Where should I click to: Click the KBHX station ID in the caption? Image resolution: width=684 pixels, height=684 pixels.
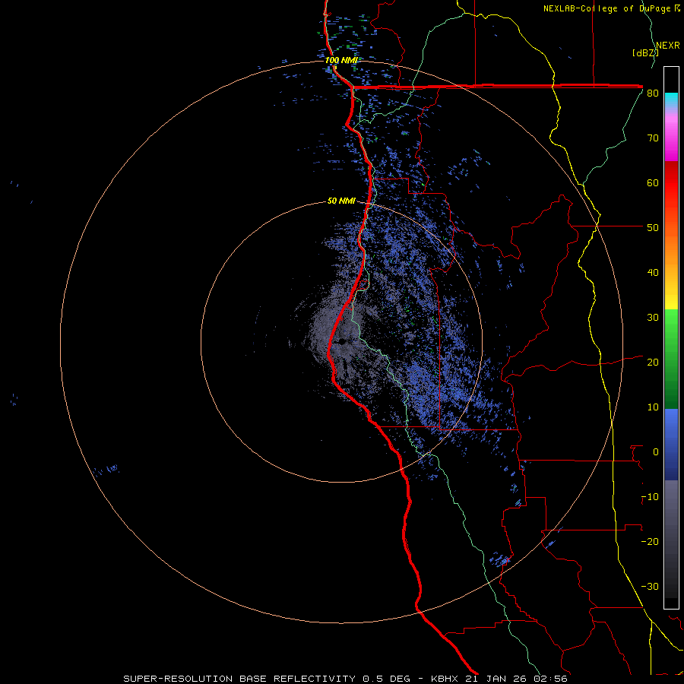pyautogui.click(x=445, y=679)
